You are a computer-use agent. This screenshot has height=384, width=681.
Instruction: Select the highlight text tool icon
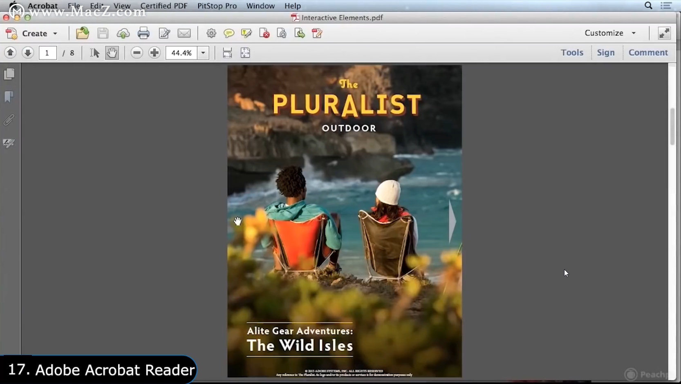coord(246,33)
